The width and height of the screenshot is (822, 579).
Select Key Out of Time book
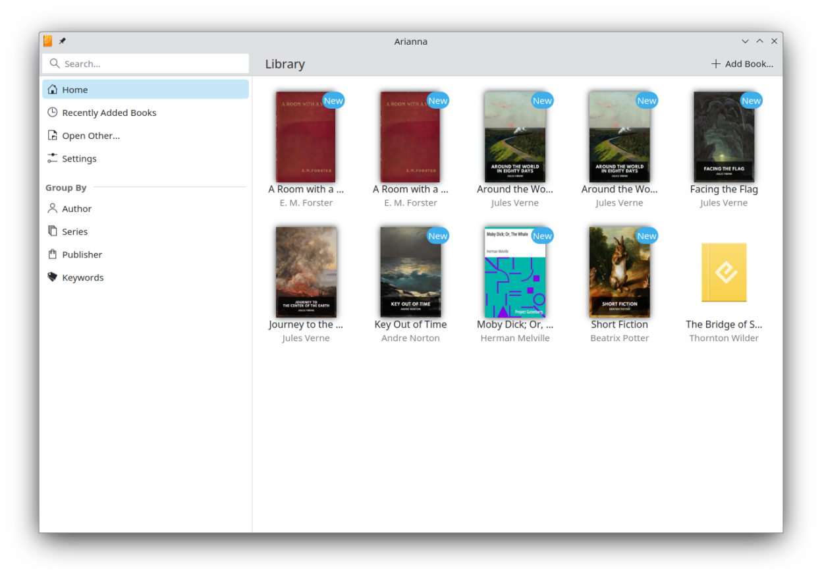click(x=410, y=272)
